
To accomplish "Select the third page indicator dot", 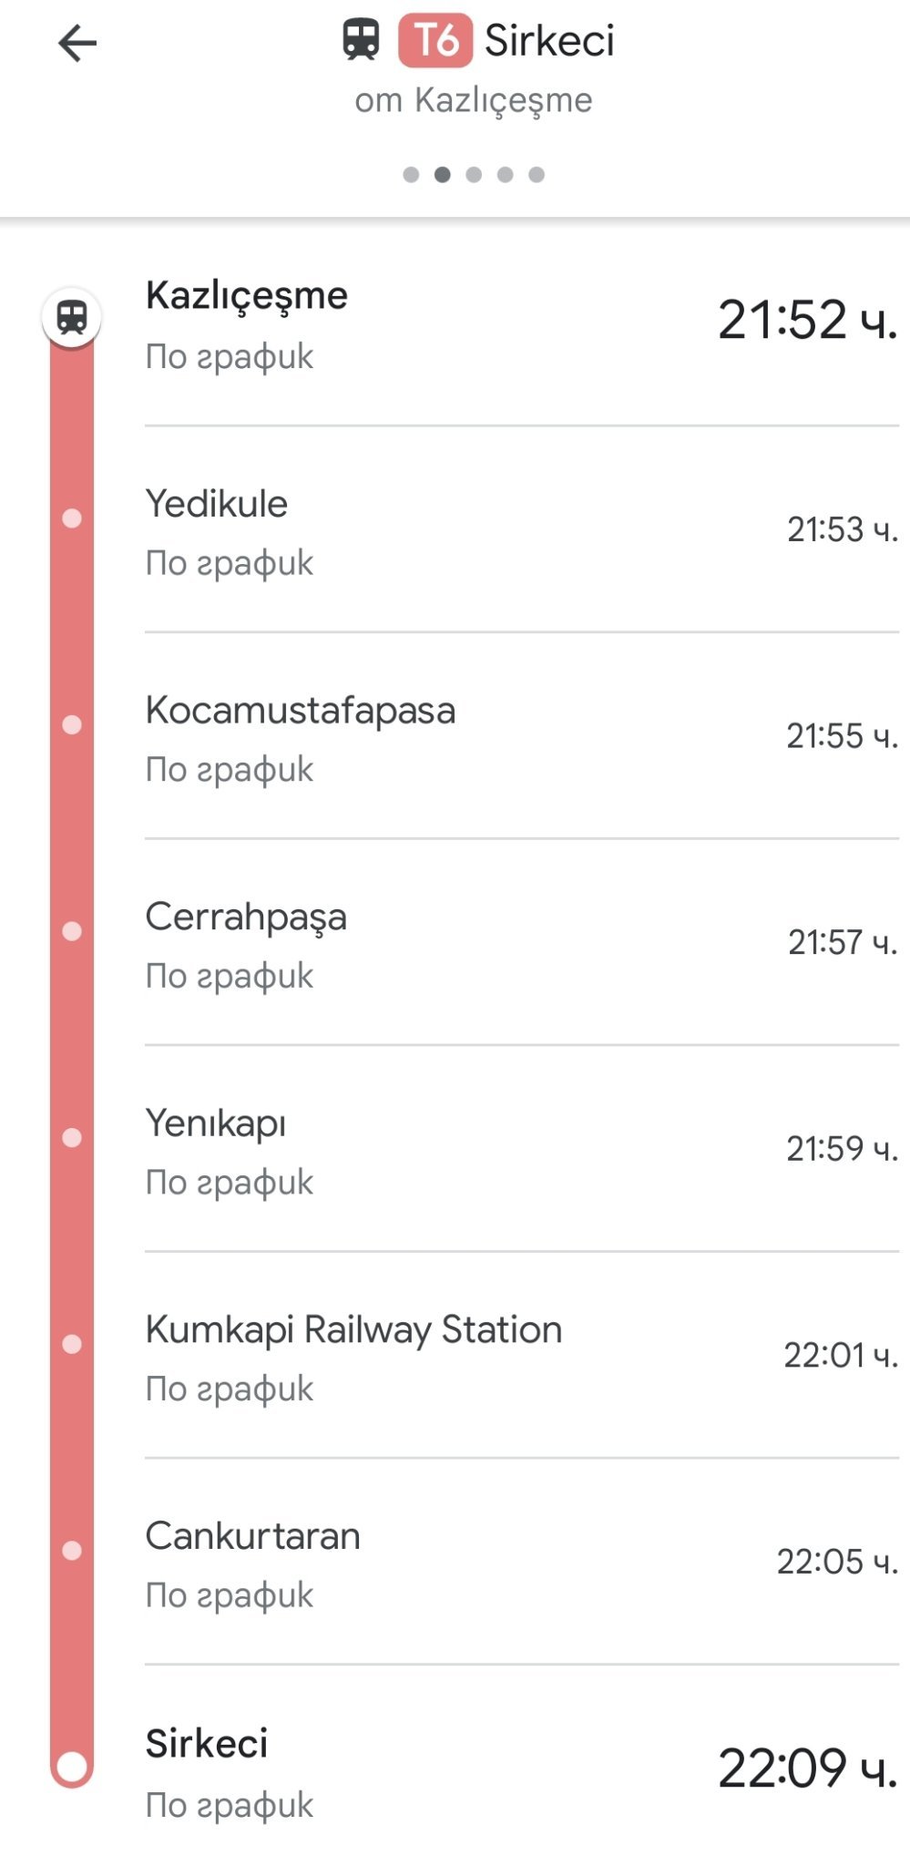I will (474, 175).
